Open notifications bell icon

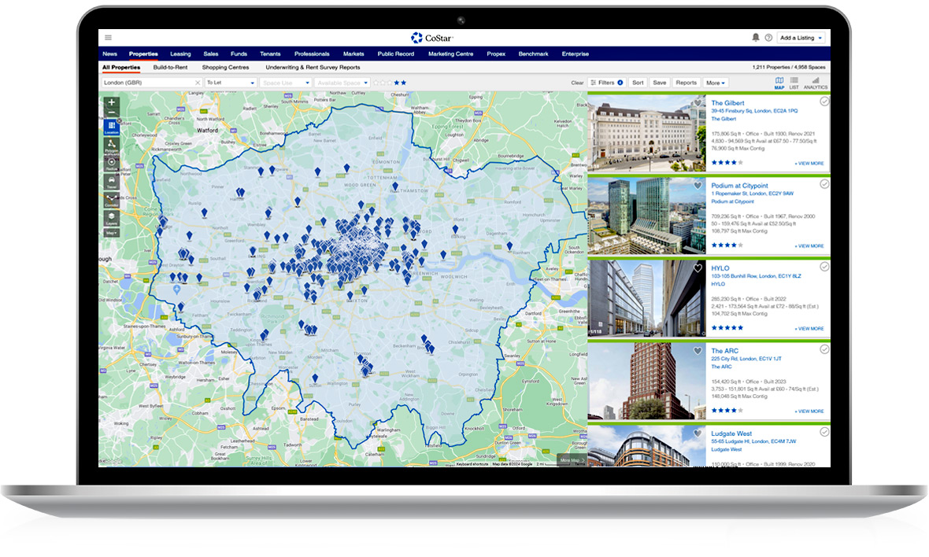(756, 37)
